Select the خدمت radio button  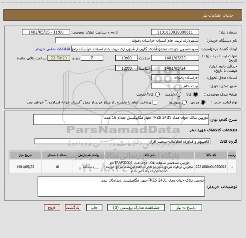(179, 94)
